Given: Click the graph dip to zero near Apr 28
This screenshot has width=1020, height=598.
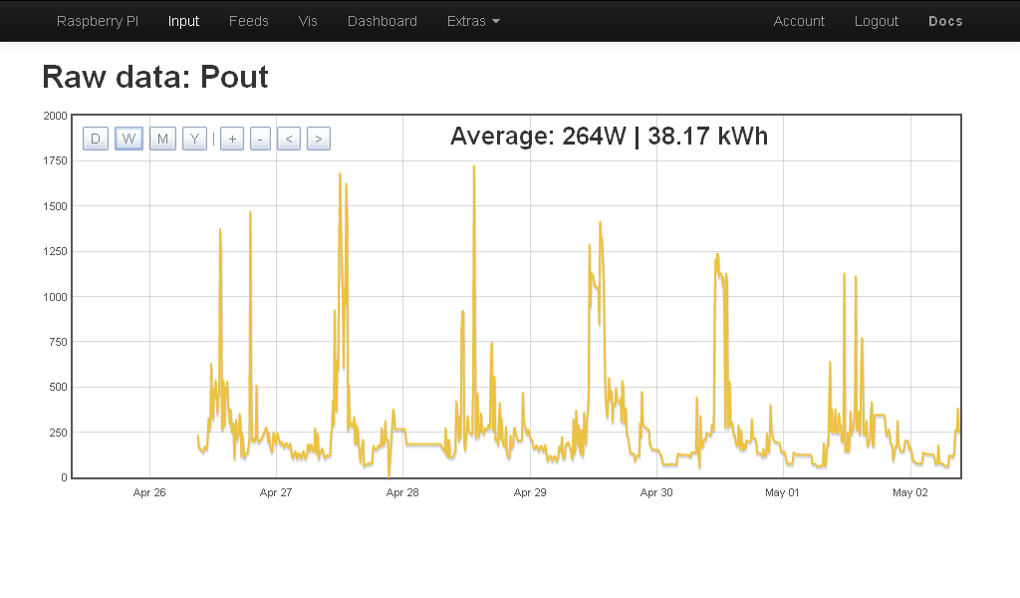Looking at the screenshot, I should [x=389, y=475].
